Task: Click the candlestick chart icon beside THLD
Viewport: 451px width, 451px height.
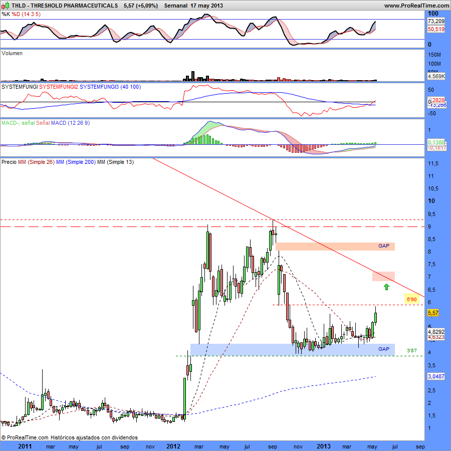Action: (x=5, y=5)
